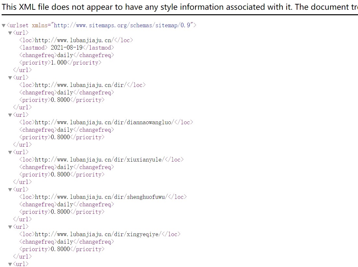Click the XML no style information notice
This screenshot has width=358, height=267.
click(180, 7)
